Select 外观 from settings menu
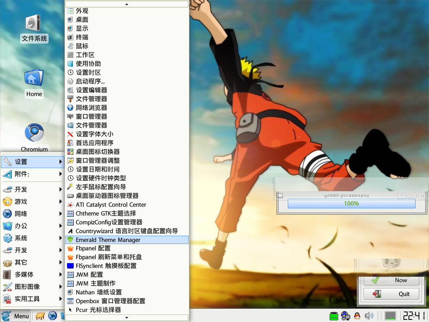Viewport: 429px width, 322px height. coord(127,11)
